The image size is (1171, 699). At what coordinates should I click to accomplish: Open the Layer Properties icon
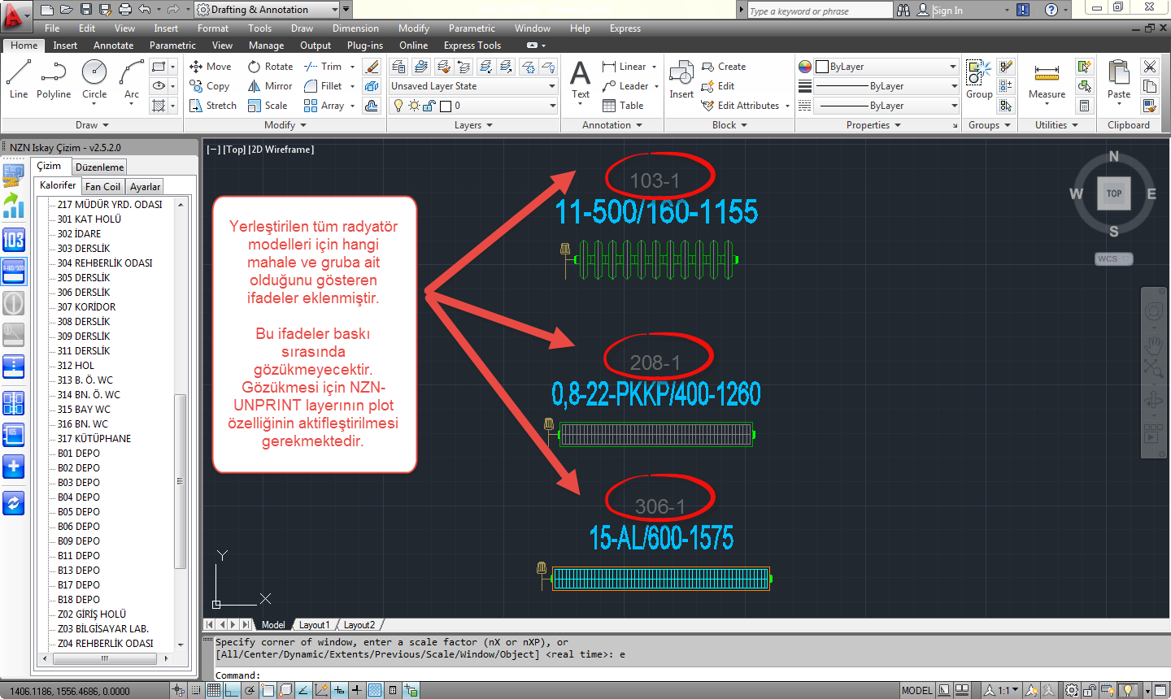pos(398,67)
